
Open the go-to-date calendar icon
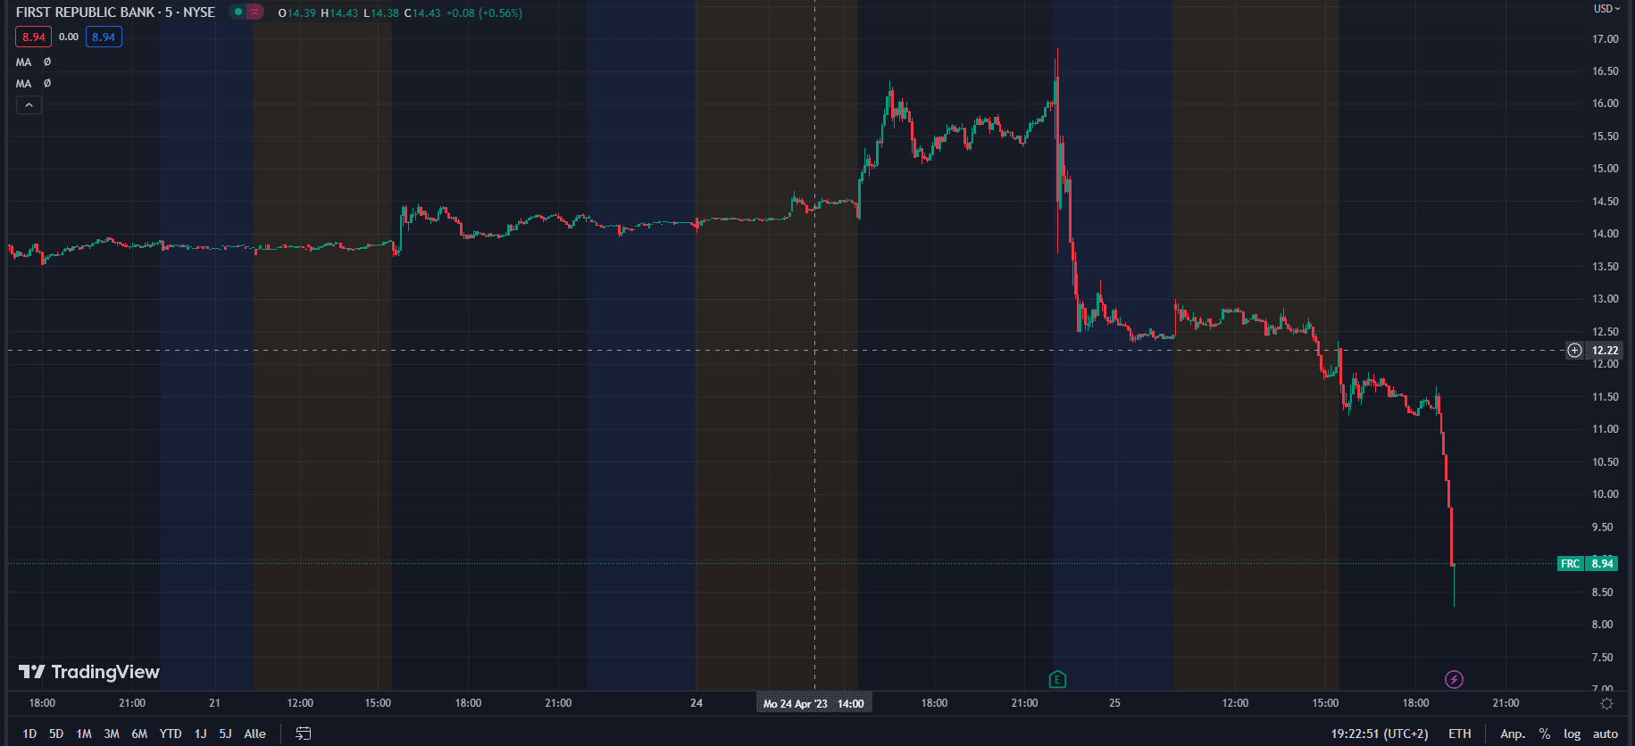click(304, 734)
